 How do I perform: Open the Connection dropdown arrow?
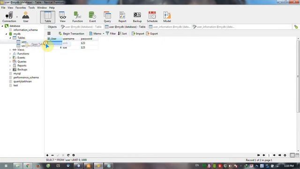(17, 17)
